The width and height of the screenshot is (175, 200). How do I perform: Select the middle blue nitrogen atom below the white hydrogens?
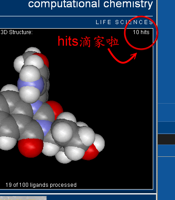pos(37,107)
